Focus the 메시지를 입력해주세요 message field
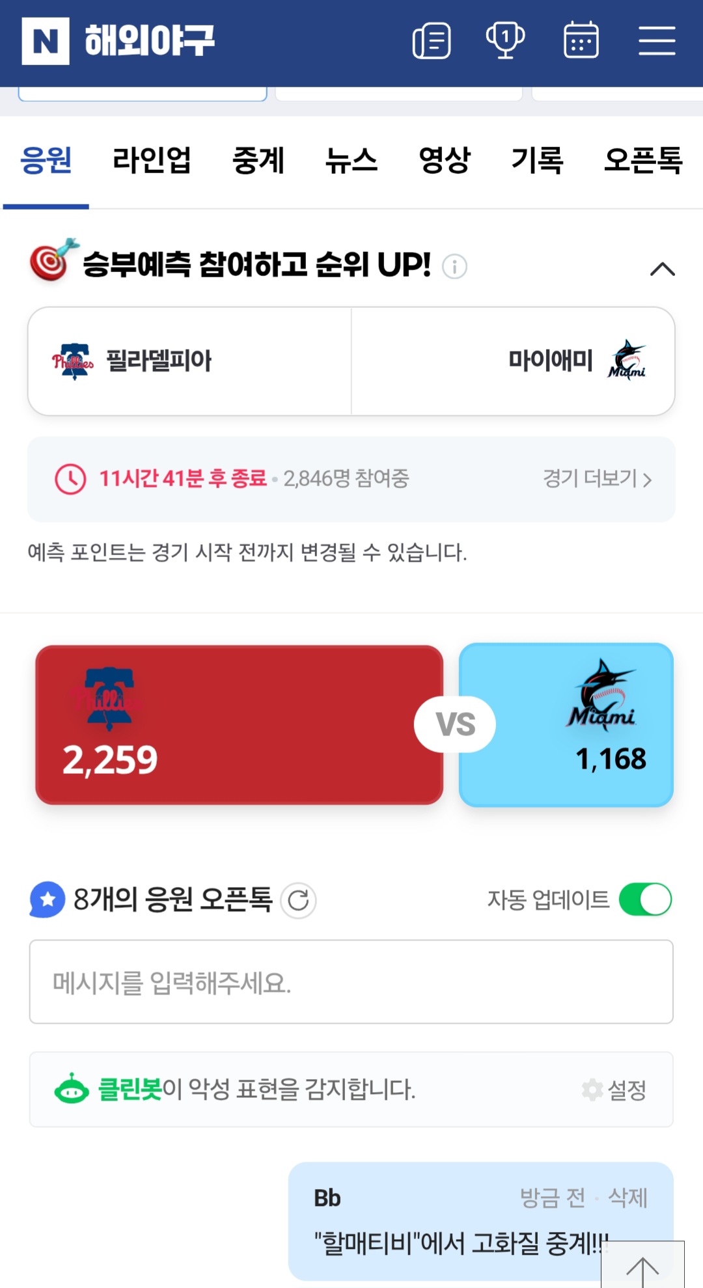Viewport: 703px width, 1288px height. click(351, 981)
